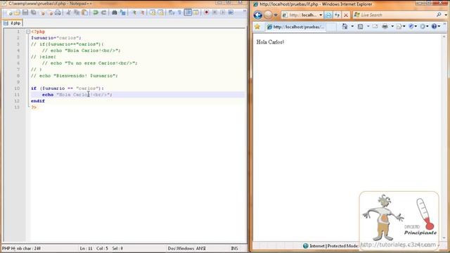Open Find with the binoculars icon
Image resolution: width=450 pixels, height=253 pixels.
pyautogui.click(x=114, y=13)
